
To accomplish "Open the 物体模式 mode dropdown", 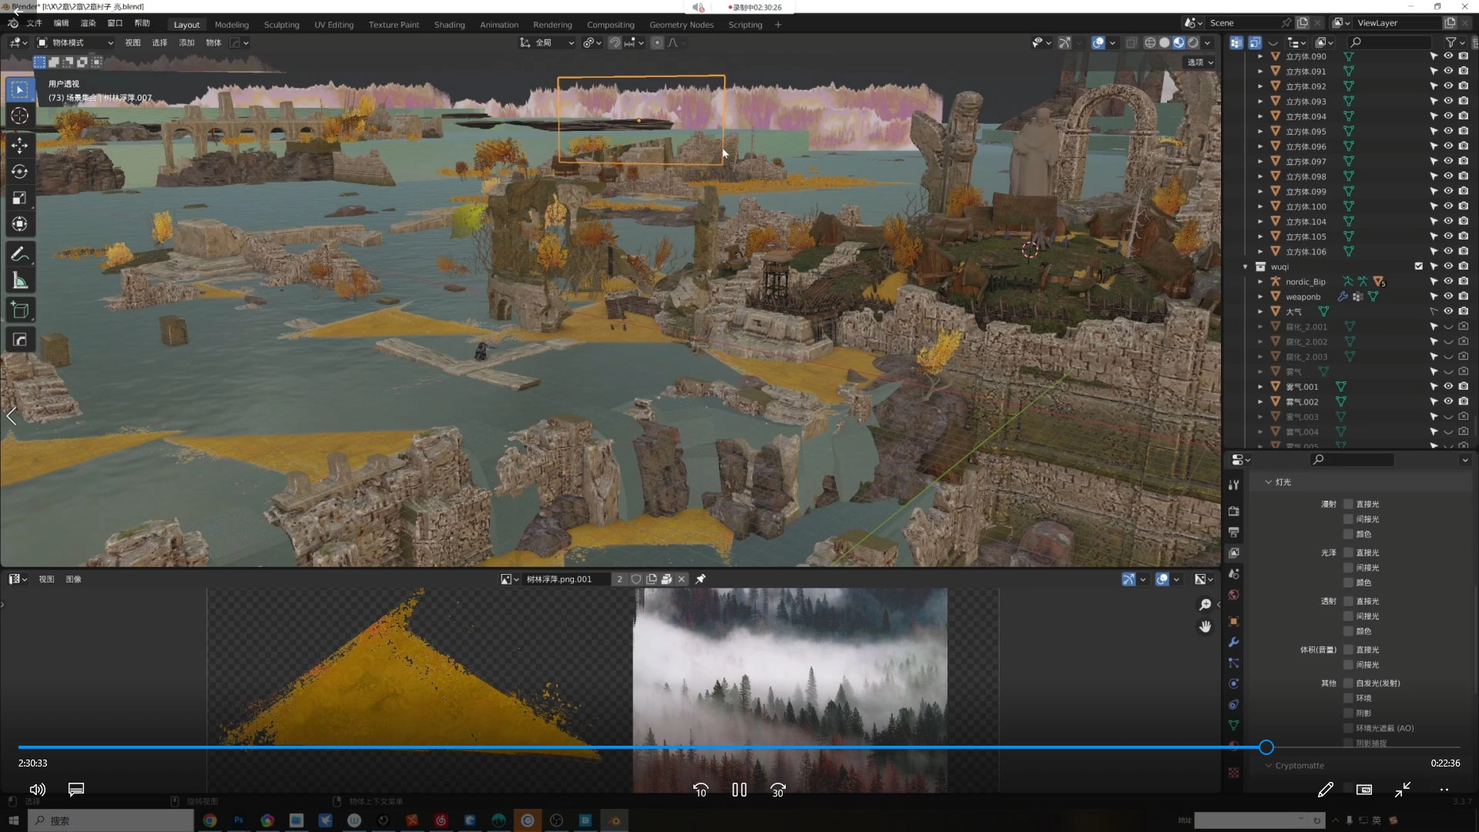I will 75,42.
